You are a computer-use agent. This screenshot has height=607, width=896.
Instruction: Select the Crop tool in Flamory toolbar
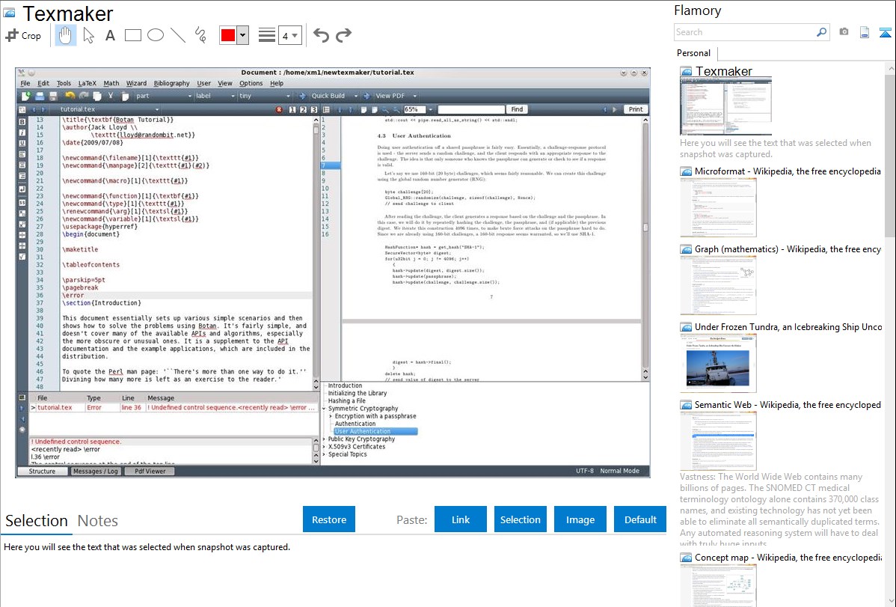[23, 35]
